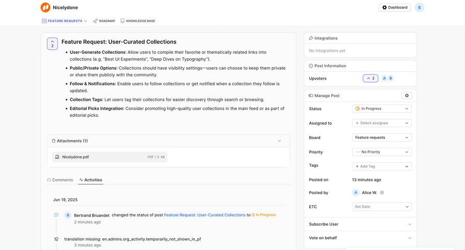The width and height of the screenshot is (465, 250).
Task: Click the info dot next to Alice W.
Action: (x=382, y=193)
